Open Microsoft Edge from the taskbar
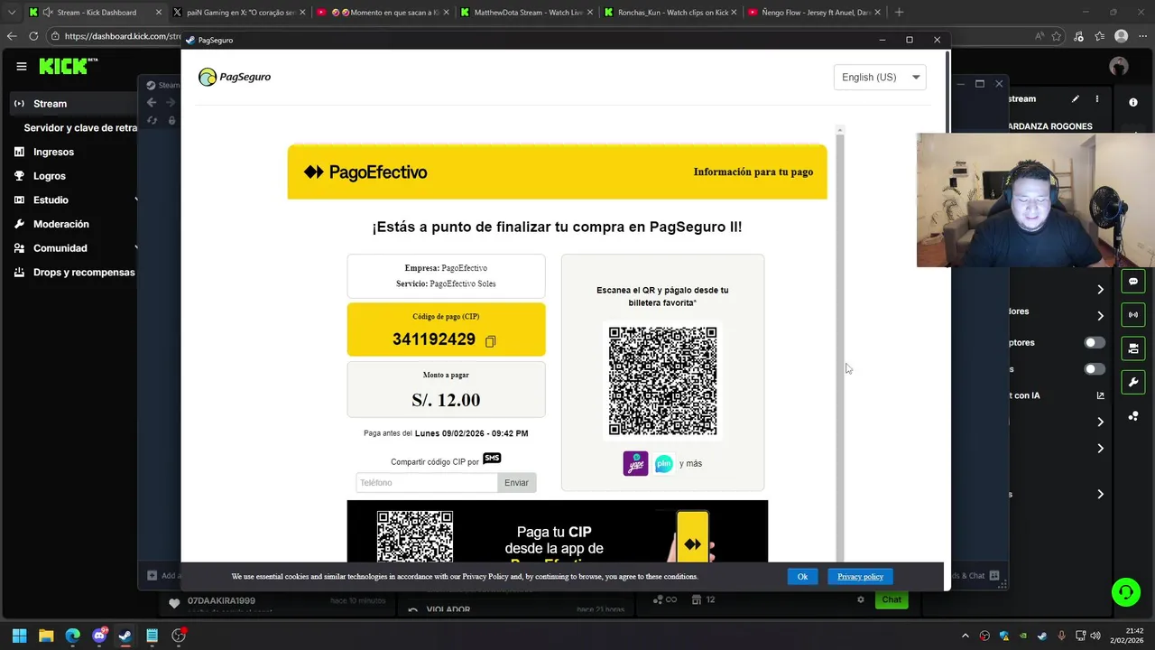The width and height of the screenshot is (1155, 650). tap(72, 636)
